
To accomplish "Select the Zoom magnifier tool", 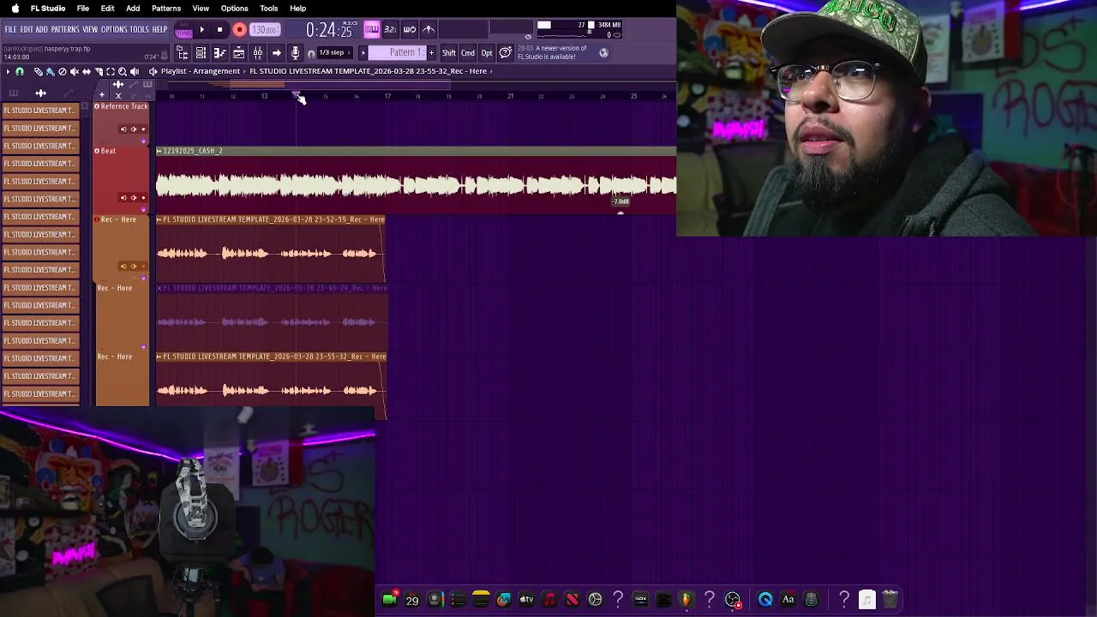I will pos(123,72).
